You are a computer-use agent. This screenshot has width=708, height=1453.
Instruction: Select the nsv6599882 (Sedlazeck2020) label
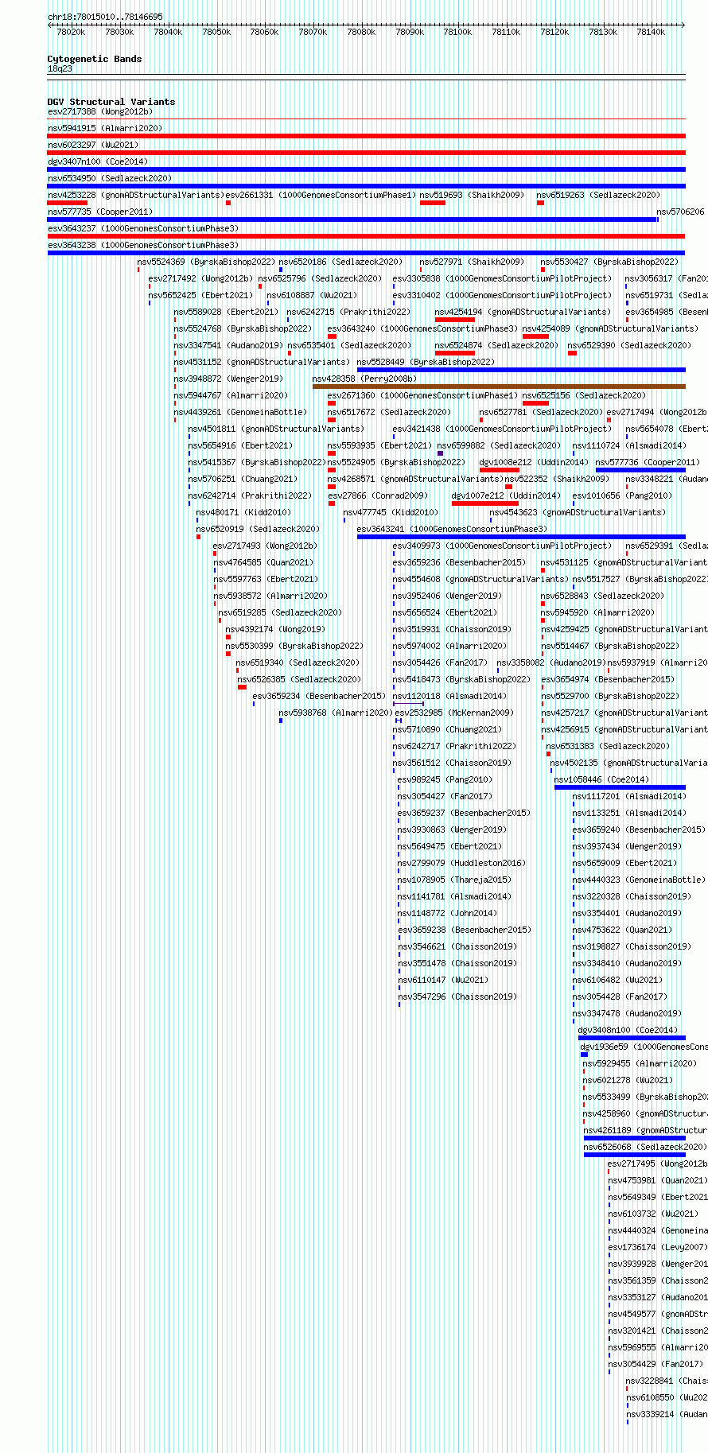pyautogui.click(x=499, y=446)
